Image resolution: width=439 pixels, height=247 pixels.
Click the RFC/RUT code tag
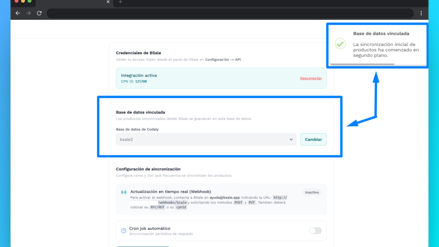[157, 207]
